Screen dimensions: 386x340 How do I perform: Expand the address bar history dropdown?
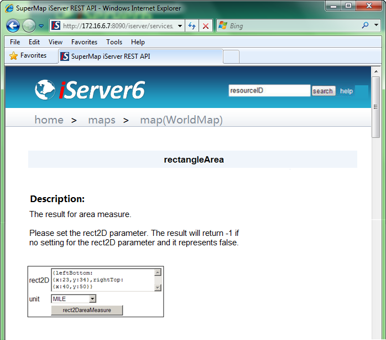pos(180,26)
